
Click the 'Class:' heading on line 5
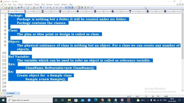[x=13, y=30]
